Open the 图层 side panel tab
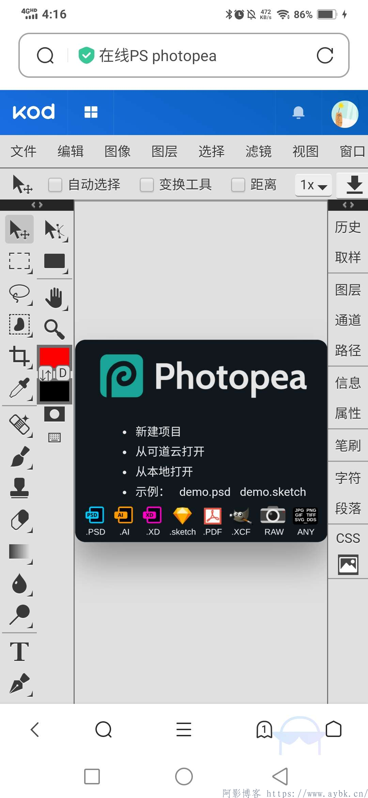368x798 pixels. tap(348, 290)
